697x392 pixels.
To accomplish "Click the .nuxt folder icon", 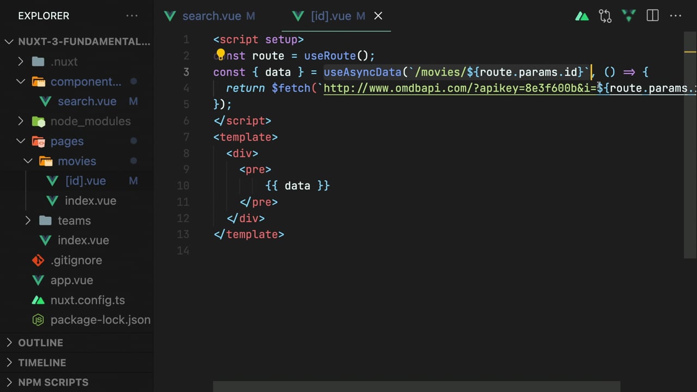I will click(x=38, y=62).
